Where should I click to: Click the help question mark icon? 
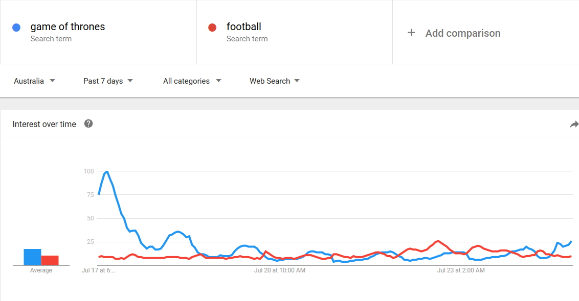click(x=88, y=124)
